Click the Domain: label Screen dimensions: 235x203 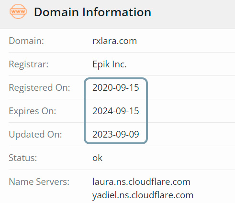click(x=26, y=41)
